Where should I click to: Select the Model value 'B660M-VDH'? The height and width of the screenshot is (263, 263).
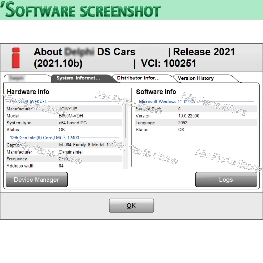click(x=71, y=116)
